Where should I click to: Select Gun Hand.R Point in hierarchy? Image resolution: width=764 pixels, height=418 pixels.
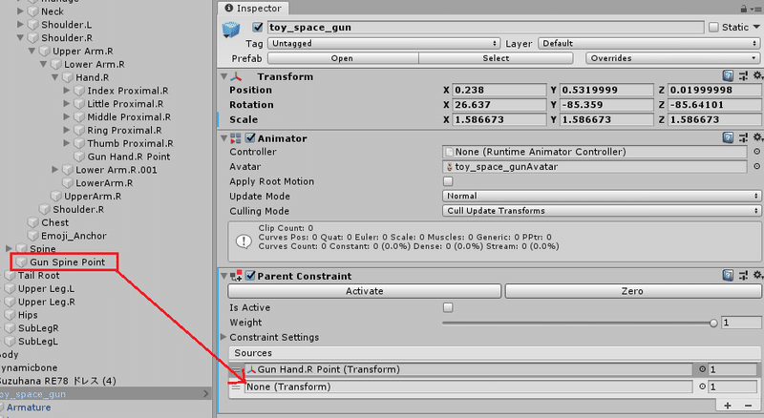point(129,157)
